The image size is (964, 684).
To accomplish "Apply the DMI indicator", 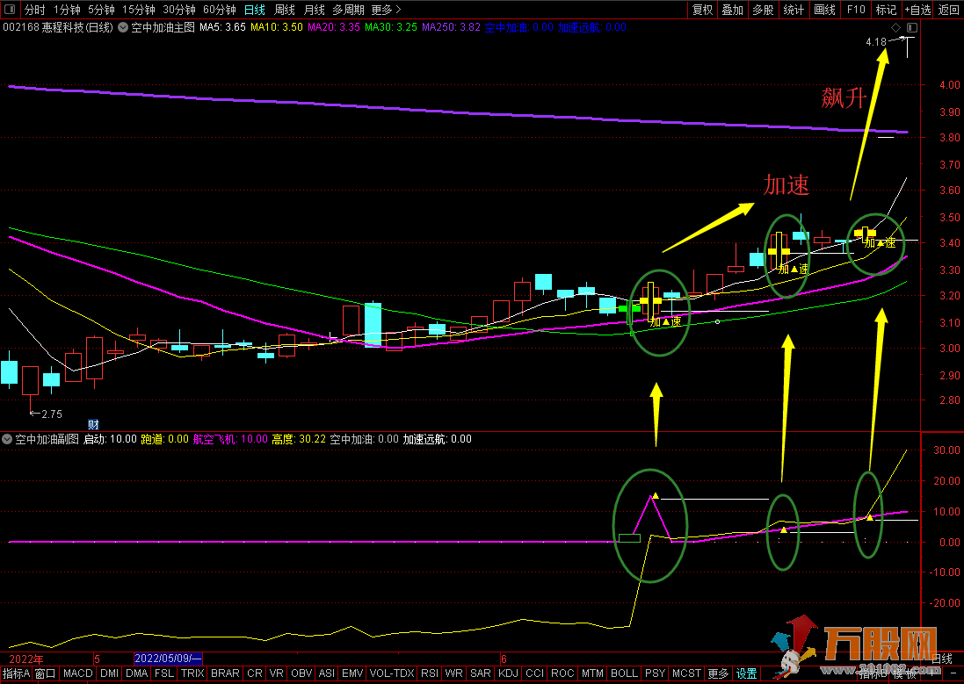I will 110,673.
